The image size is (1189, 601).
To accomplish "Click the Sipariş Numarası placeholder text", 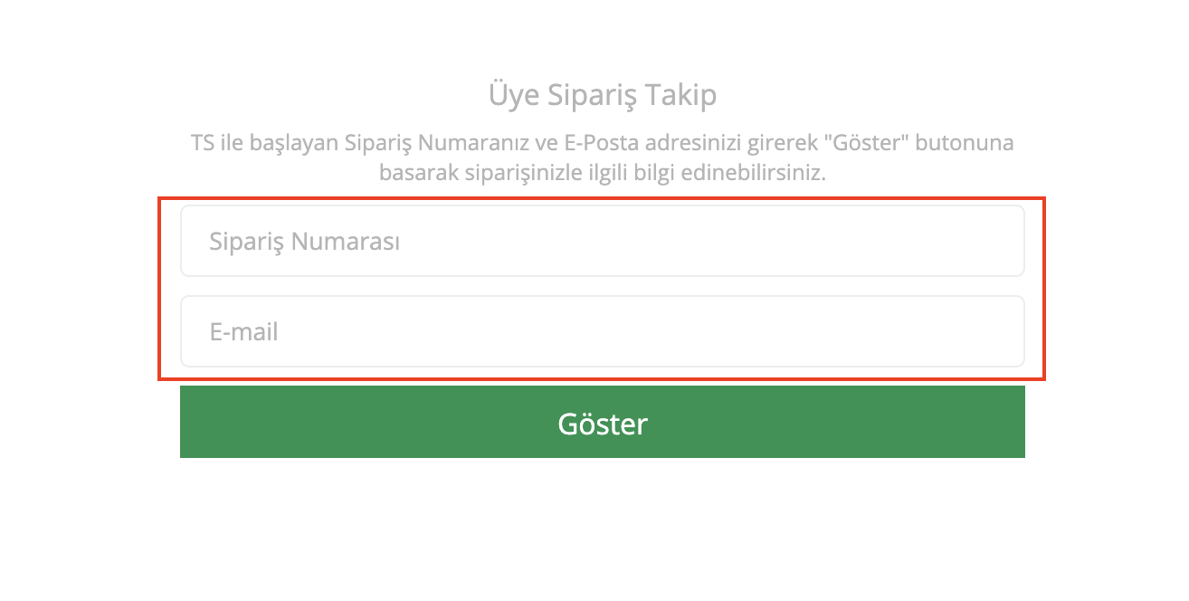I will (x=305, y=243).
